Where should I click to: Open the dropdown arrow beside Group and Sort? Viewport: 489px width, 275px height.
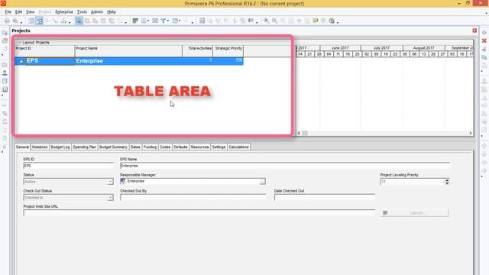pos(180,21)
